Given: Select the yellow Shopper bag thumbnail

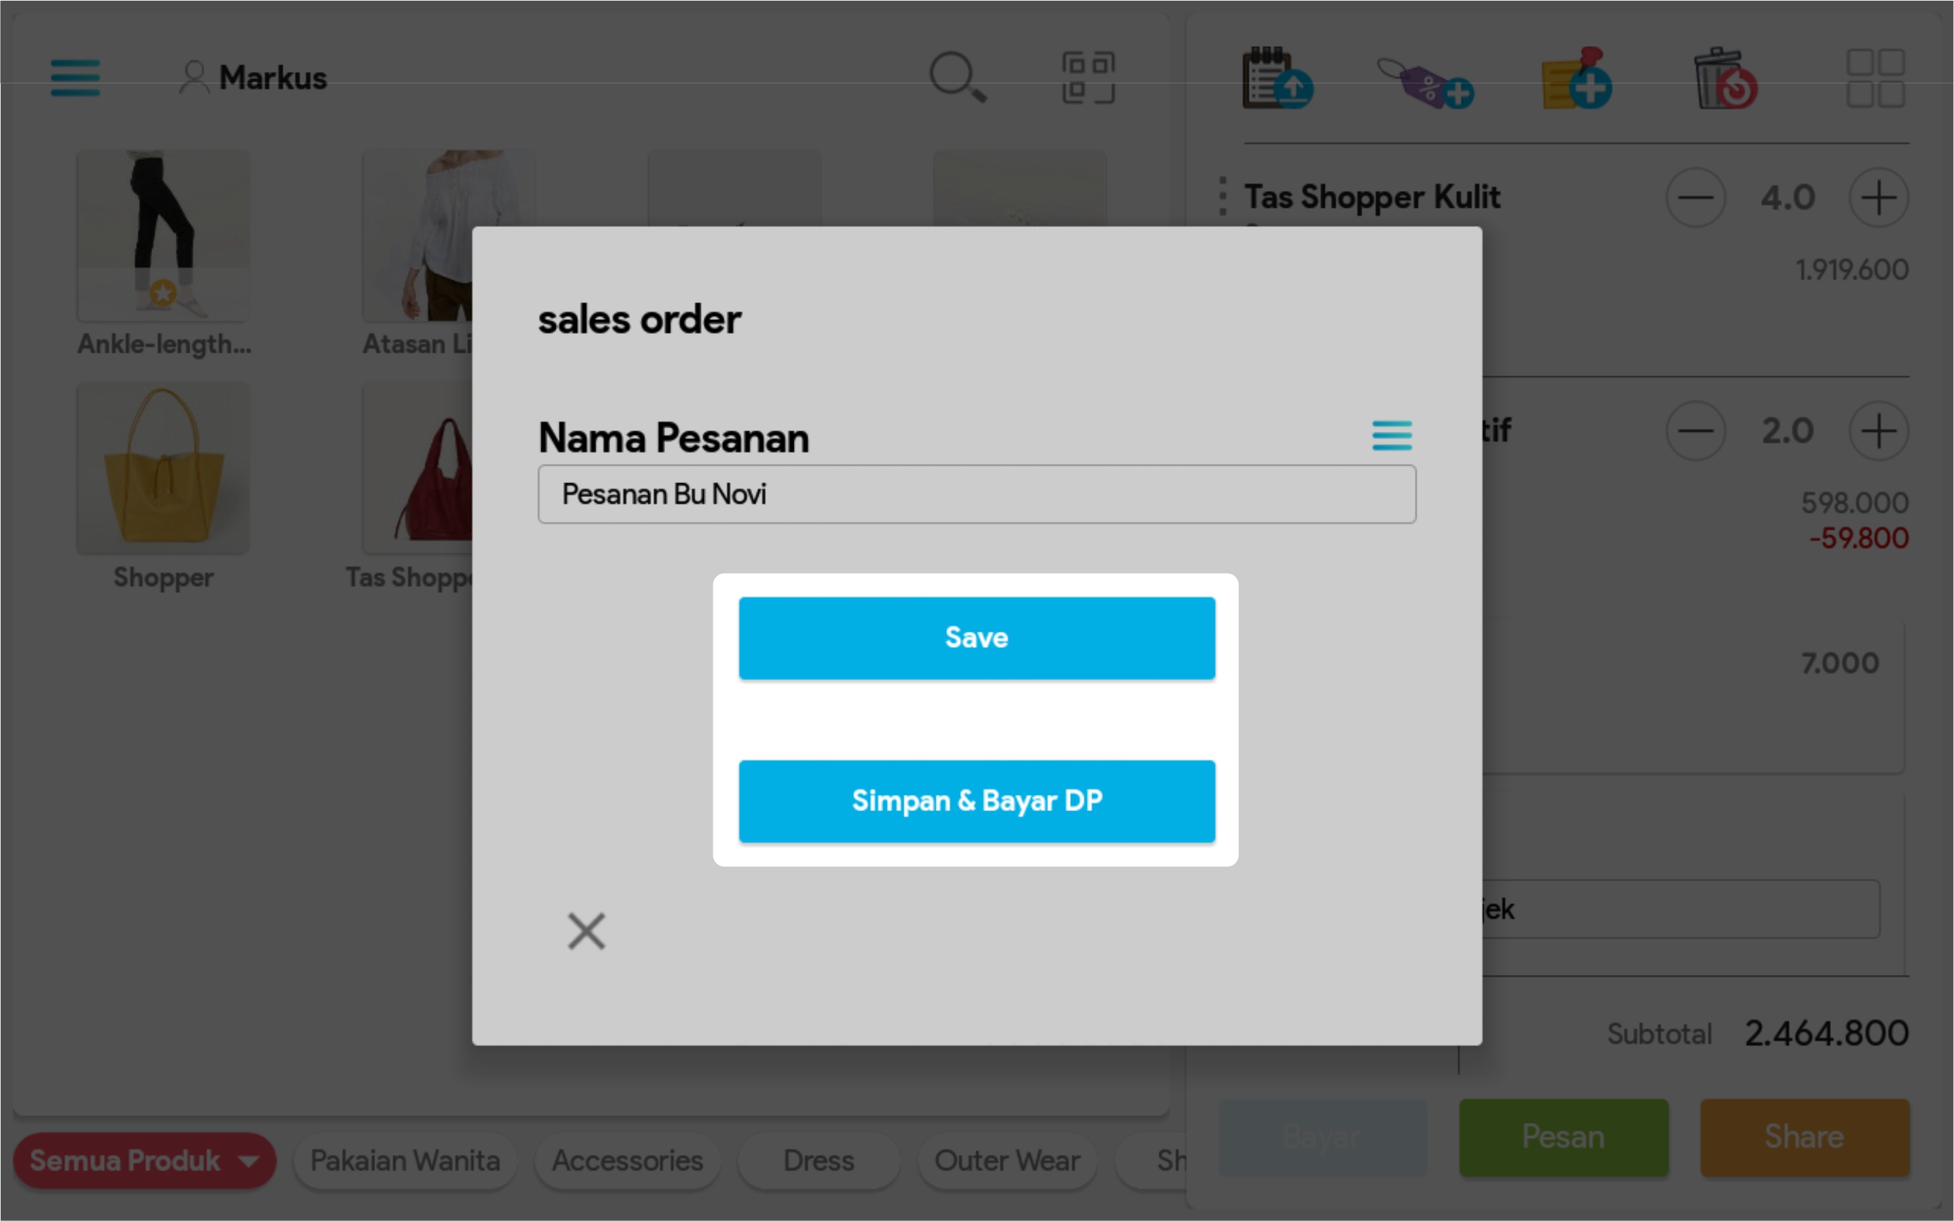Looking at the screenshot, I should tap(163, 468).
